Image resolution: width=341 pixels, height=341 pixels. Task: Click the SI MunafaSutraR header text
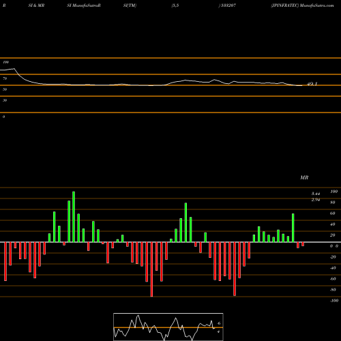pos(84,5)
